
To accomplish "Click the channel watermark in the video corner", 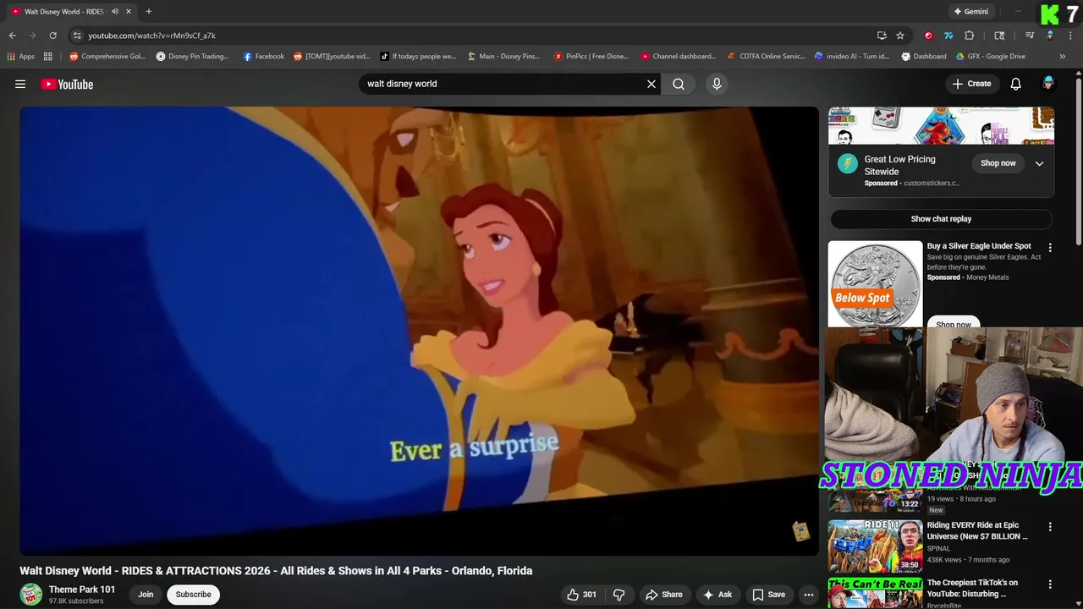I will coord(800,531).
